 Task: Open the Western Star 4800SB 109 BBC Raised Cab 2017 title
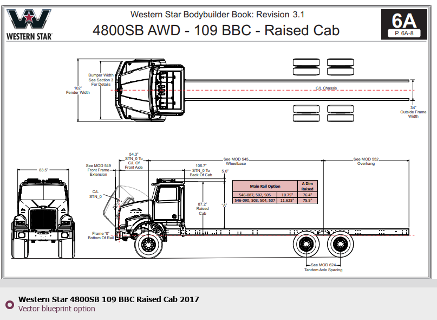(108, 299)
